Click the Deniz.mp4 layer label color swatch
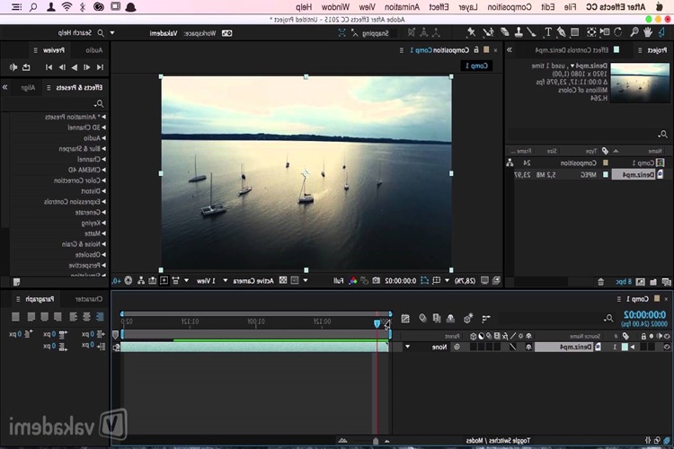The width and height of the screenshot is (674, 449). [x=625, y=347]
